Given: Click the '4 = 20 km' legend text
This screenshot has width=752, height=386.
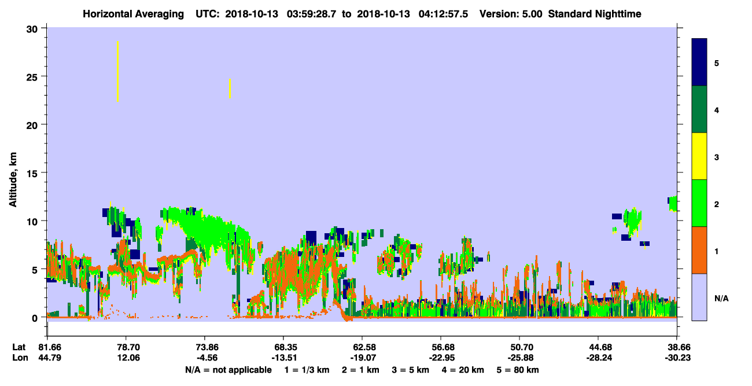Looking at the screenshot, I should coord(462,369).
